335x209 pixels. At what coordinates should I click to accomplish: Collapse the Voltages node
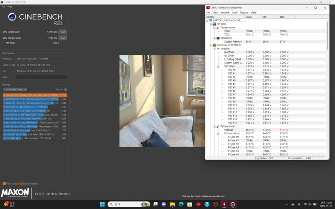tap(214, 48)
